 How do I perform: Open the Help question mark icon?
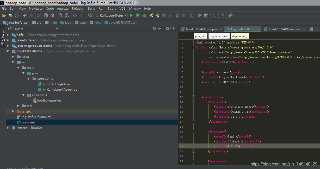pos(222,16)
